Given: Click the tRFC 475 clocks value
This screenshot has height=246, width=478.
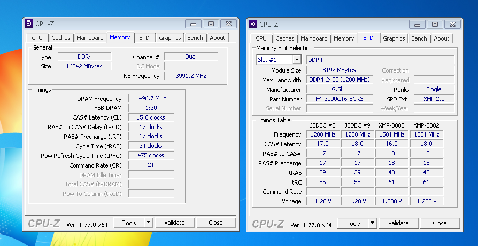Looking at the screenshot, I should click(151, 155).
